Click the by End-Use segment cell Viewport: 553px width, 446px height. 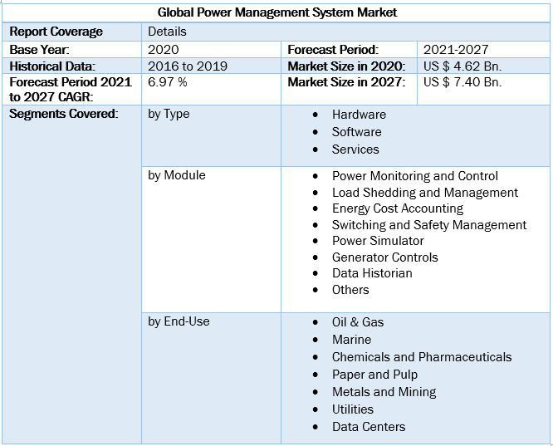click(x=179, y=321)
